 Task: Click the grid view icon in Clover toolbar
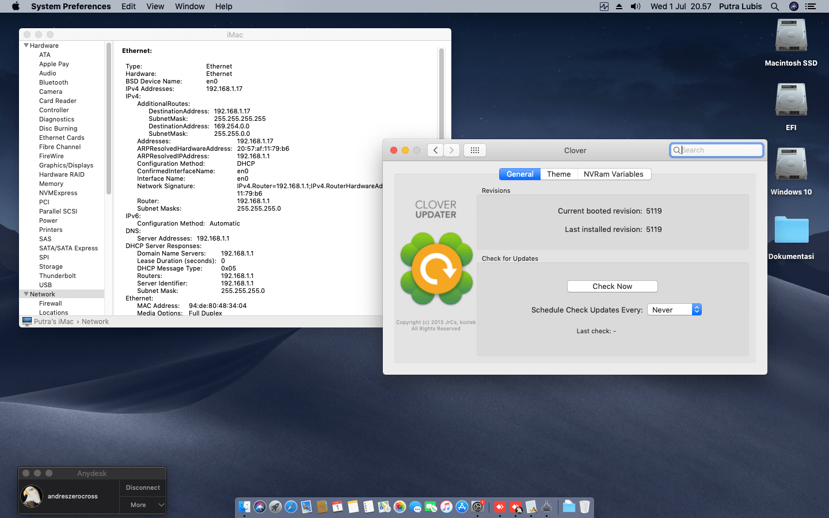pos(474,150)
